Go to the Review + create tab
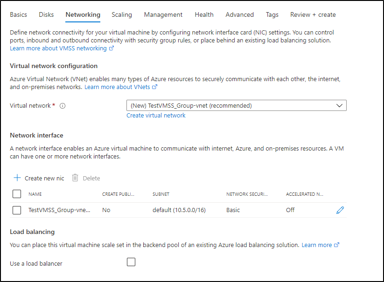The height and width of the screenshot is (282, 384). click(x=313, y=15)
